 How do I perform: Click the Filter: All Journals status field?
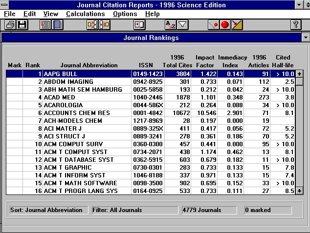point(134,210)
